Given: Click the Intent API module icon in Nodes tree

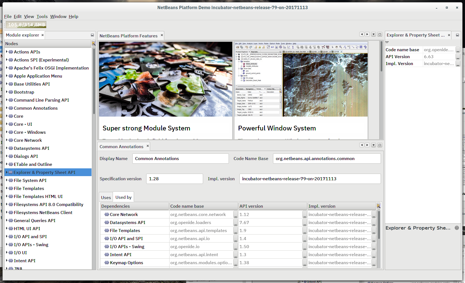Looking at the screenshot, I should click(11, 261).
